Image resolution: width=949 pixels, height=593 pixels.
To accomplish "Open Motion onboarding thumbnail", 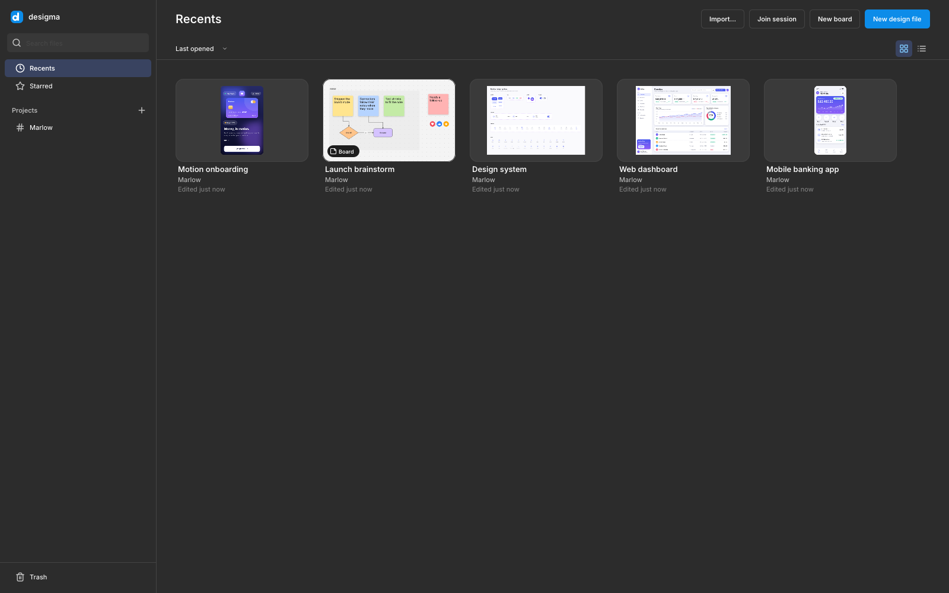I will [242, 120].
